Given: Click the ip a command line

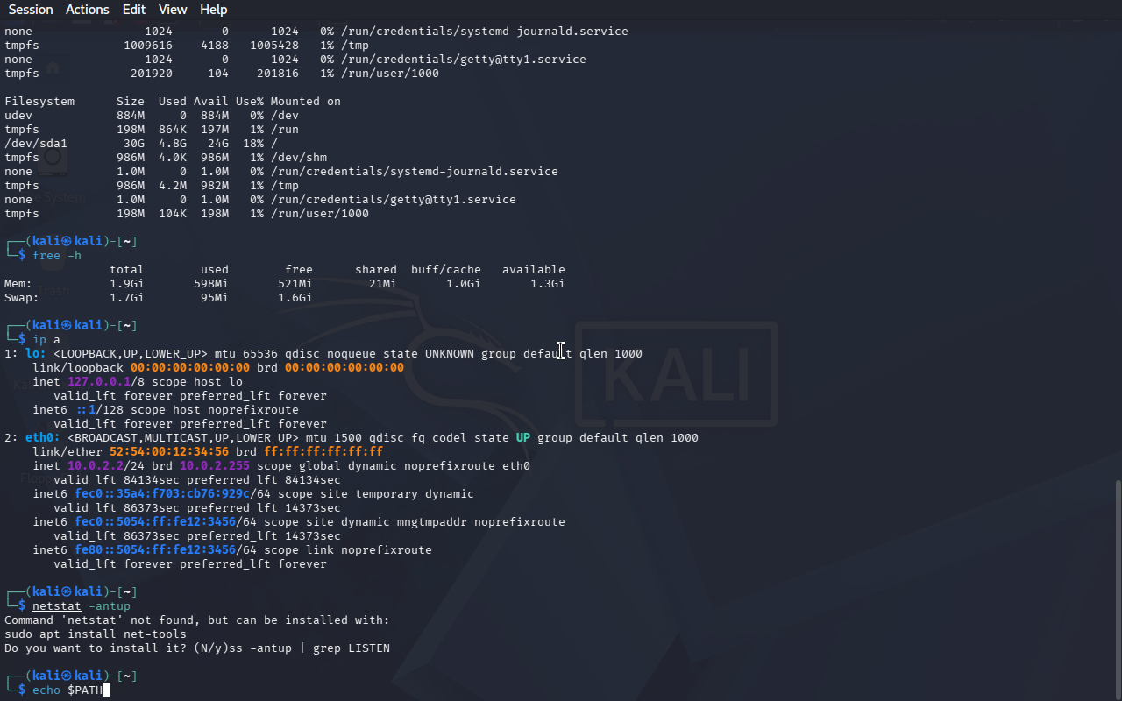Looking at the screenshot, I should [x=46, y=340].
